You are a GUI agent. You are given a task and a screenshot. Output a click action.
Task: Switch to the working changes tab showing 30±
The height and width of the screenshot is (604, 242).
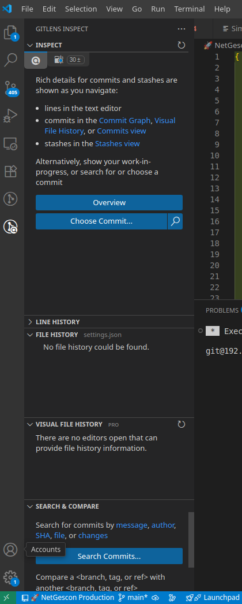[69, 60]
